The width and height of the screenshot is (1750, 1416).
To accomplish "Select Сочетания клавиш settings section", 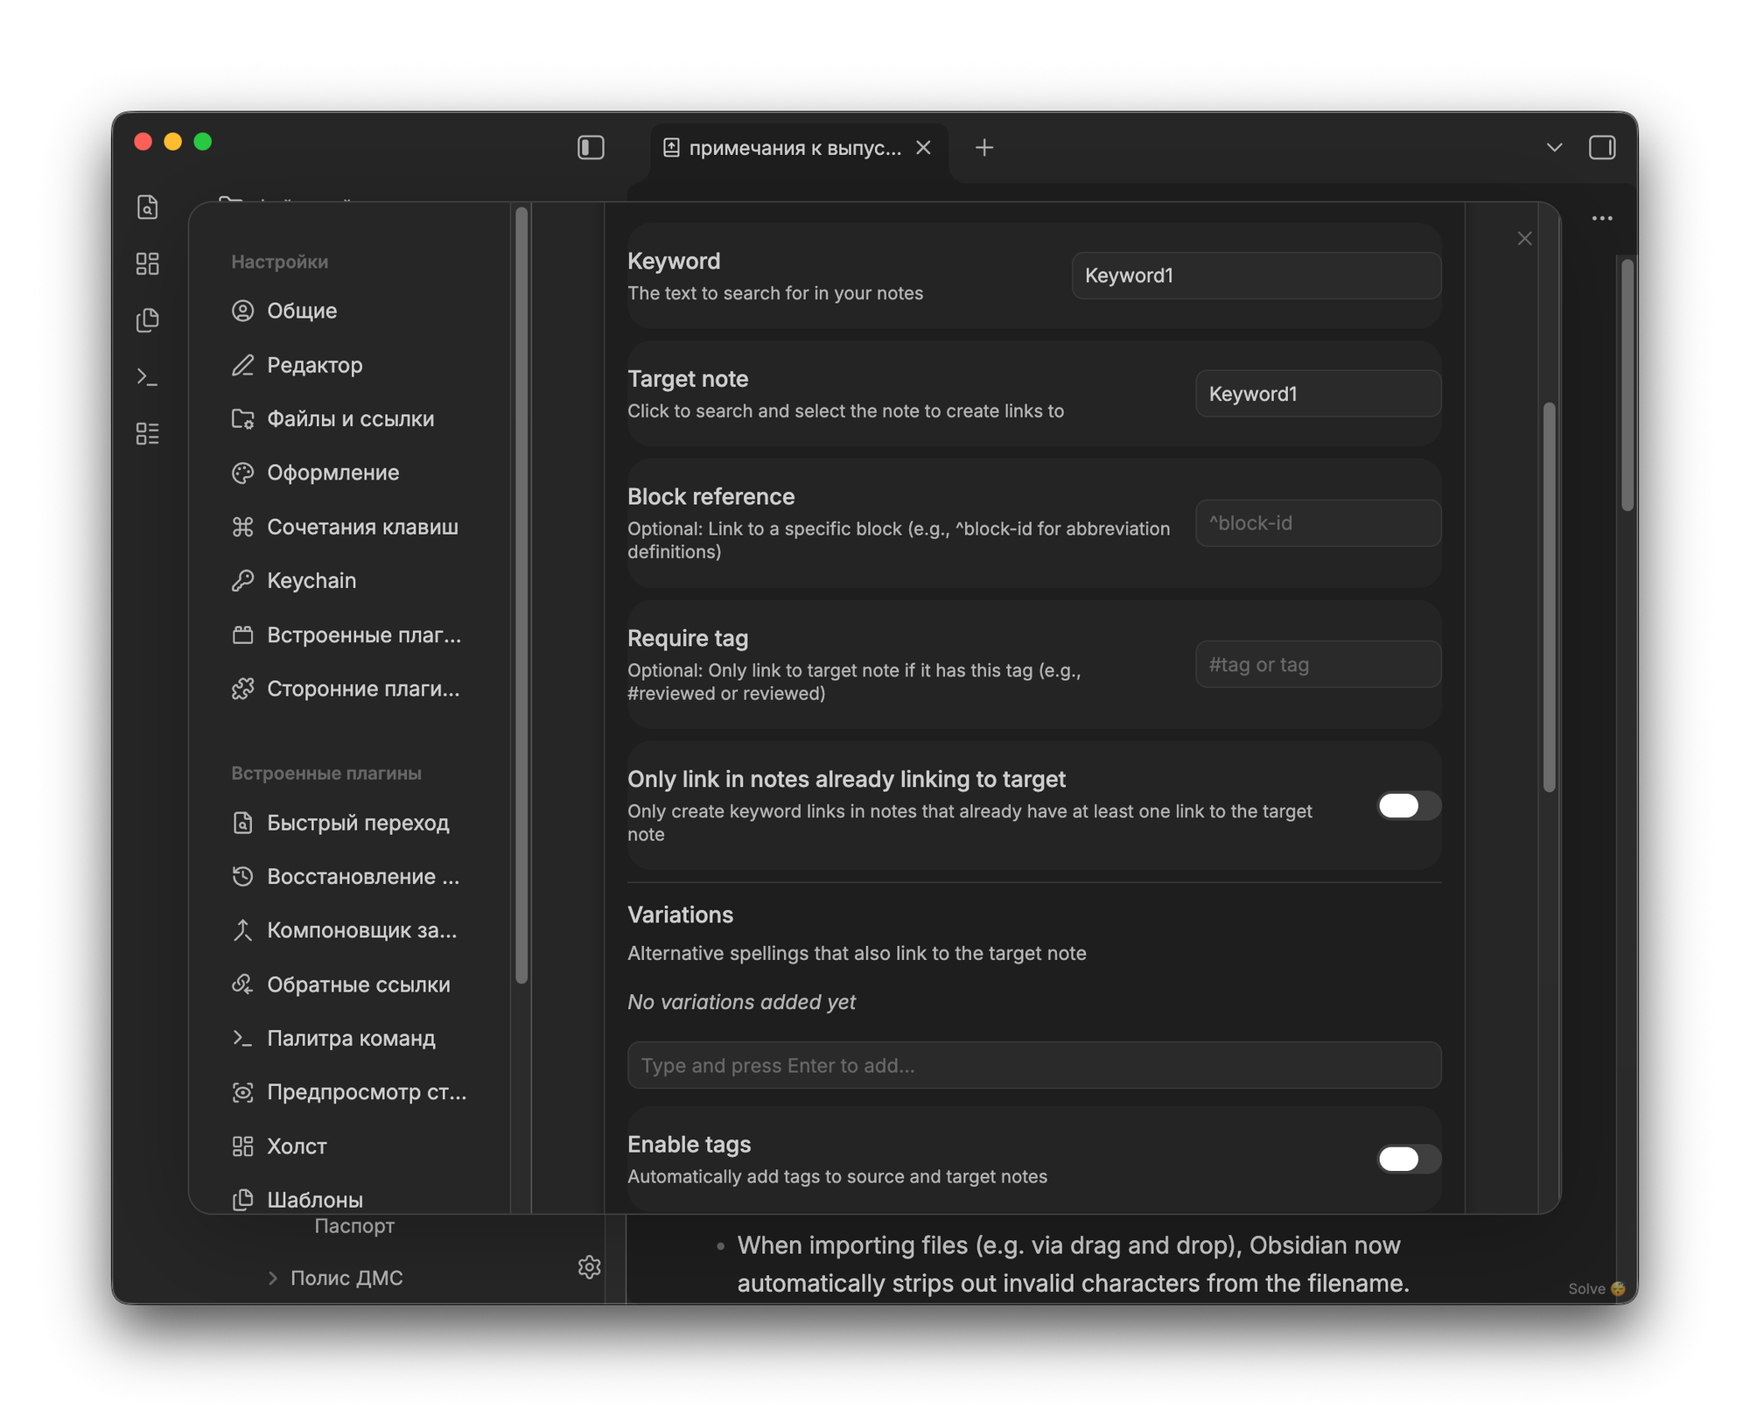I will 361,527.
